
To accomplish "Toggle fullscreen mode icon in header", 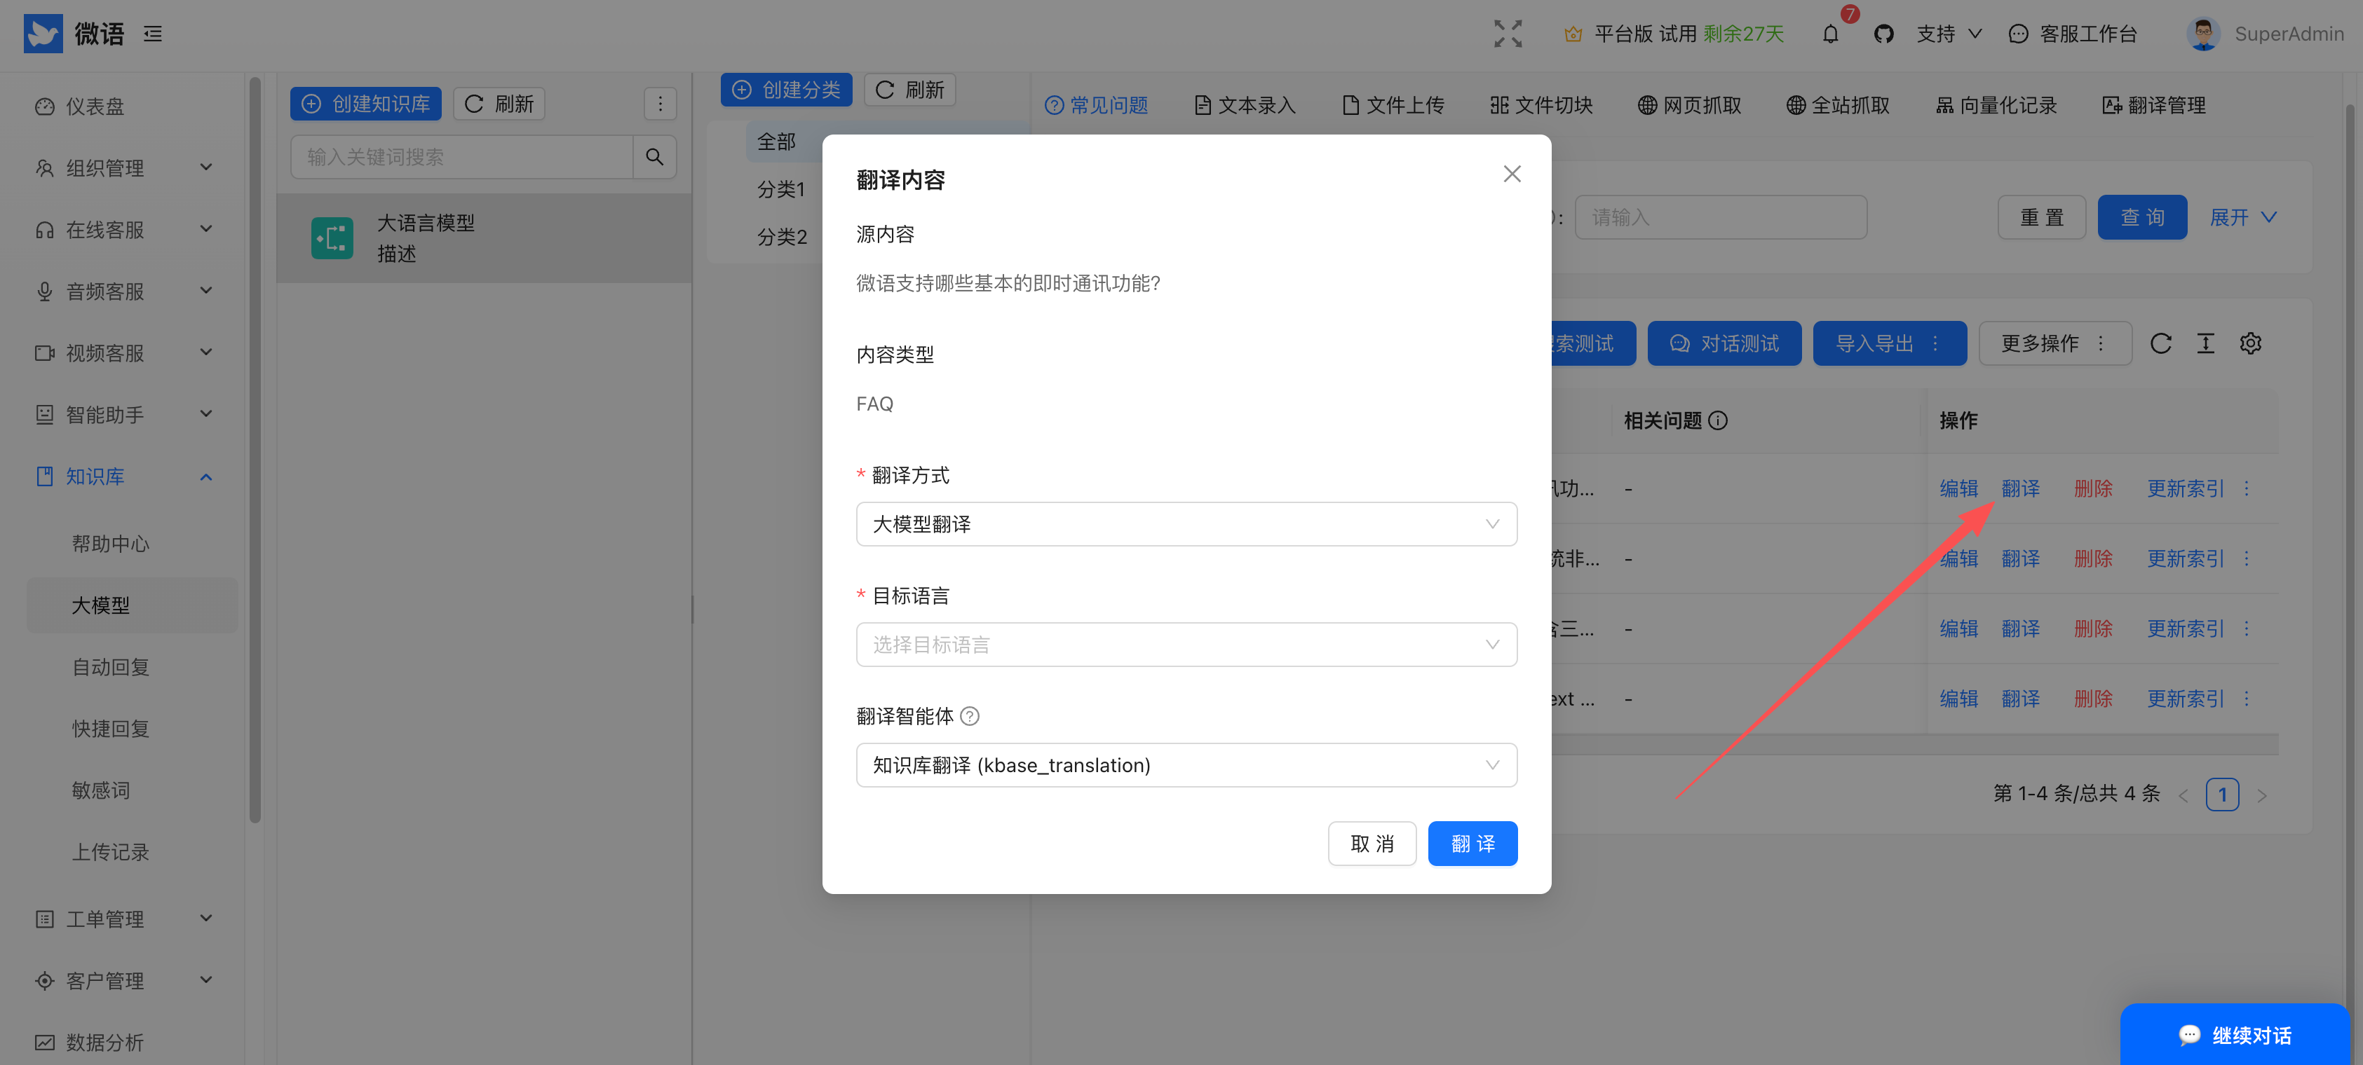I will coord(1507,34).
